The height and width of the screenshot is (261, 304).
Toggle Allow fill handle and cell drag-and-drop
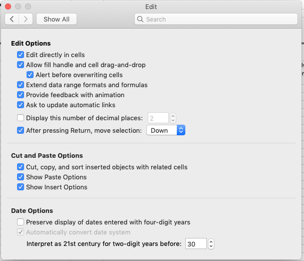[21, 65]
